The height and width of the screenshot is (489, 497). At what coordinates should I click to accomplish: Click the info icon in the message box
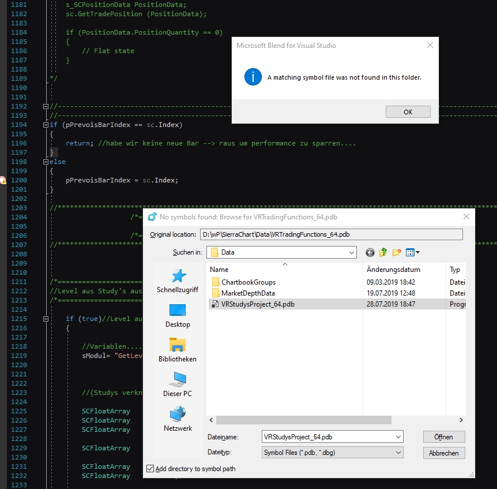point(253,77)
